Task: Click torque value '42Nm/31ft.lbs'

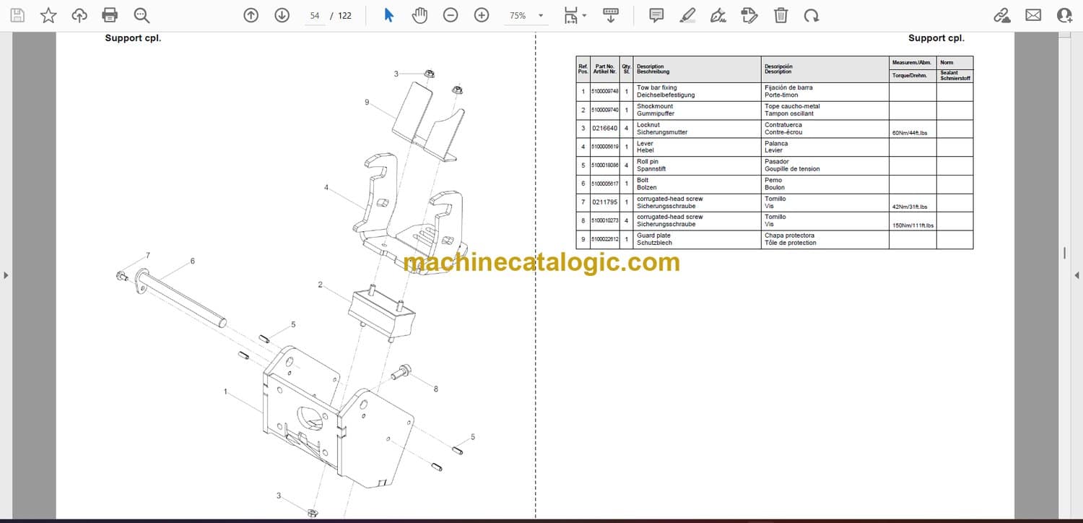Action: [910, 207]
